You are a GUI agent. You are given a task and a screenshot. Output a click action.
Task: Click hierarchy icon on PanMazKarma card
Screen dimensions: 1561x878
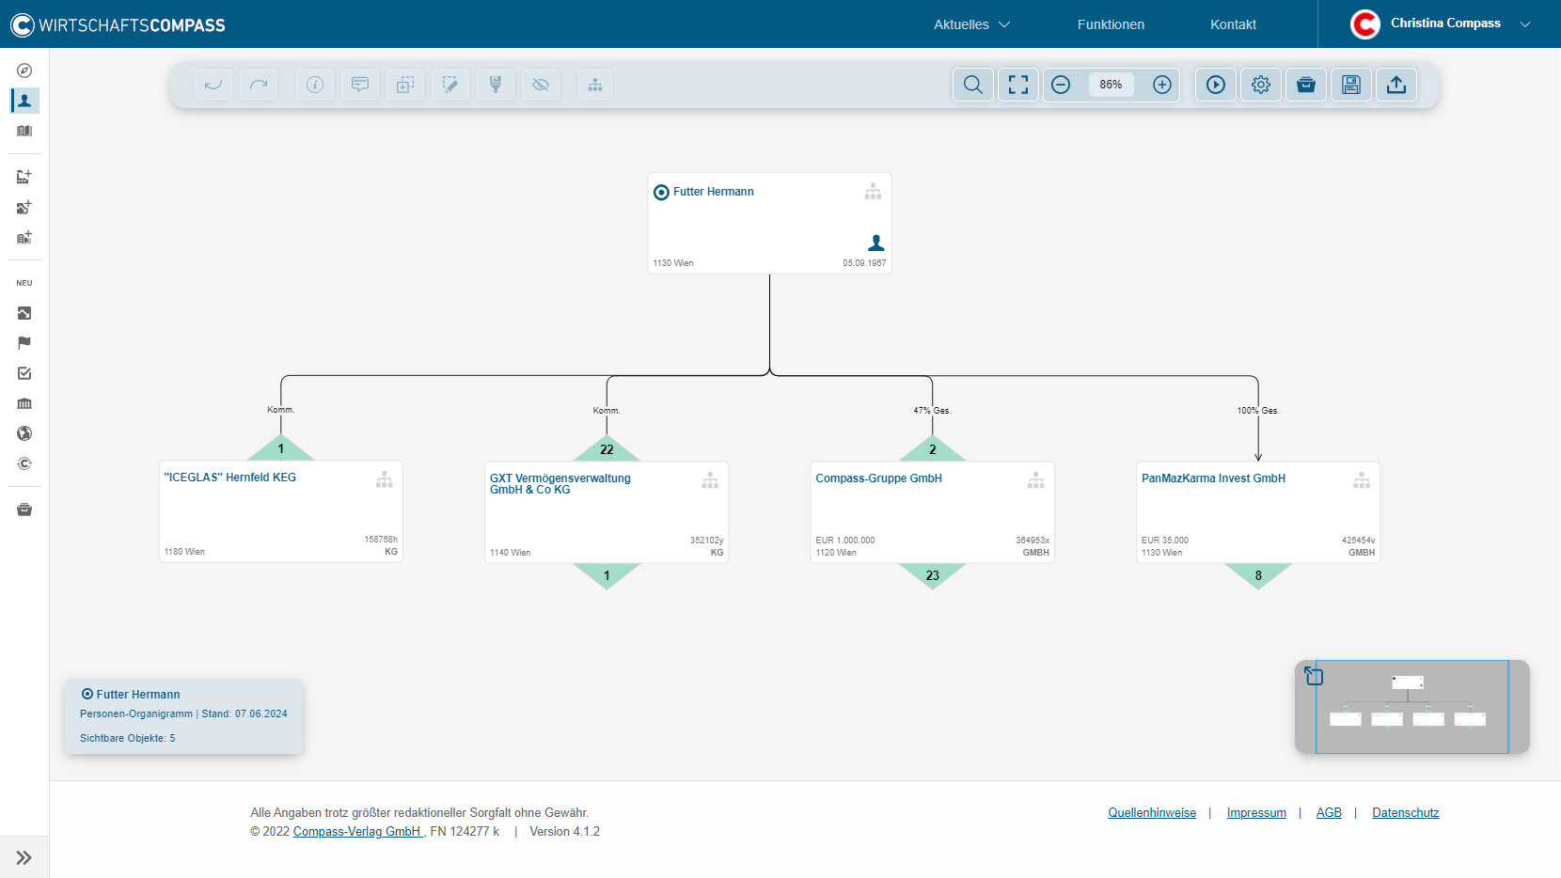(x=1362, y=480)
